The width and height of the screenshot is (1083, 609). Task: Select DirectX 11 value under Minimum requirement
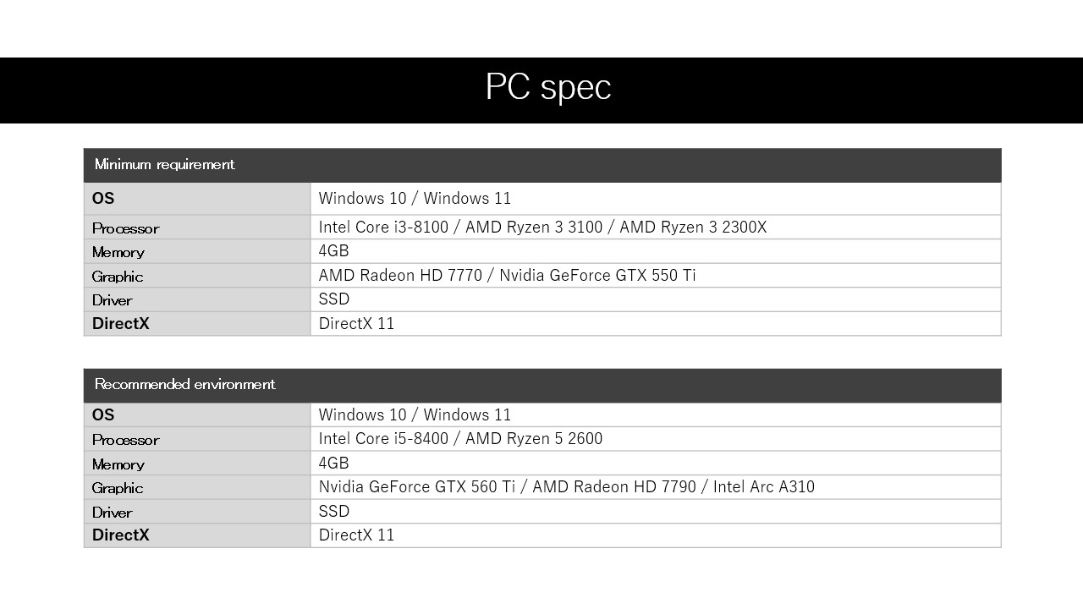tap(356, 324)
